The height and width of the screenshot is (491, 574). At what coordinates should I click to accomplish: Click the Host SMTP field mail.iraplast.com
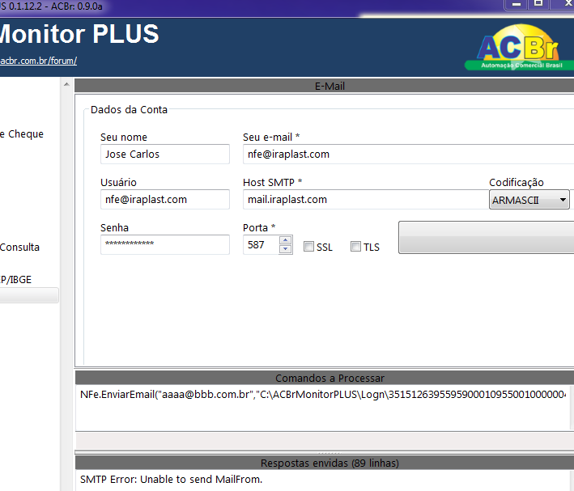365,200
